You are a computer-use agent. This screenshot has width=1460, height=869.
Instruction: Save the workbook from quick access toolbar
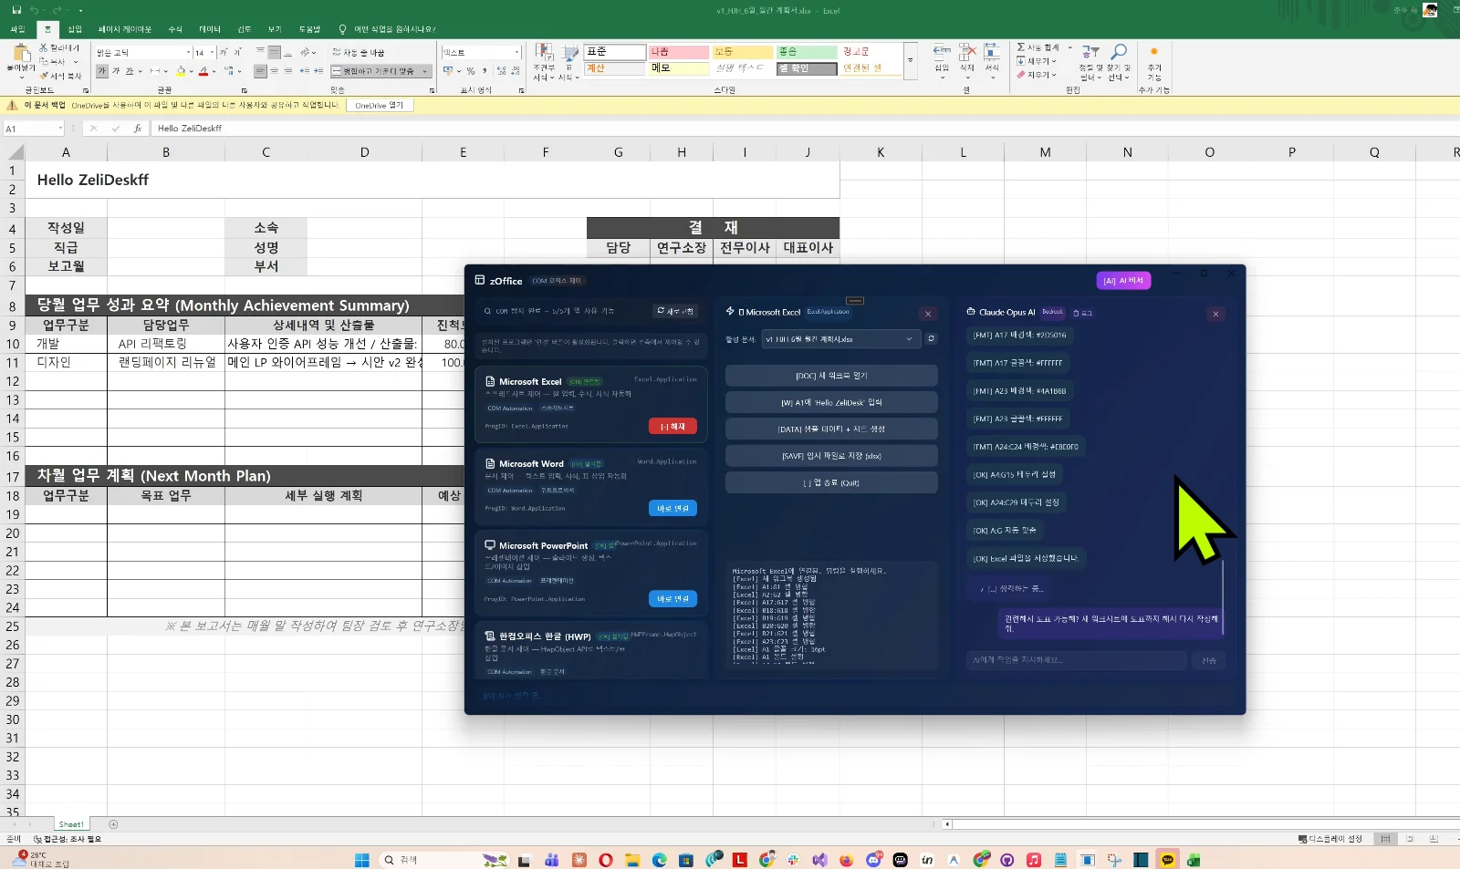coord(16,10)
